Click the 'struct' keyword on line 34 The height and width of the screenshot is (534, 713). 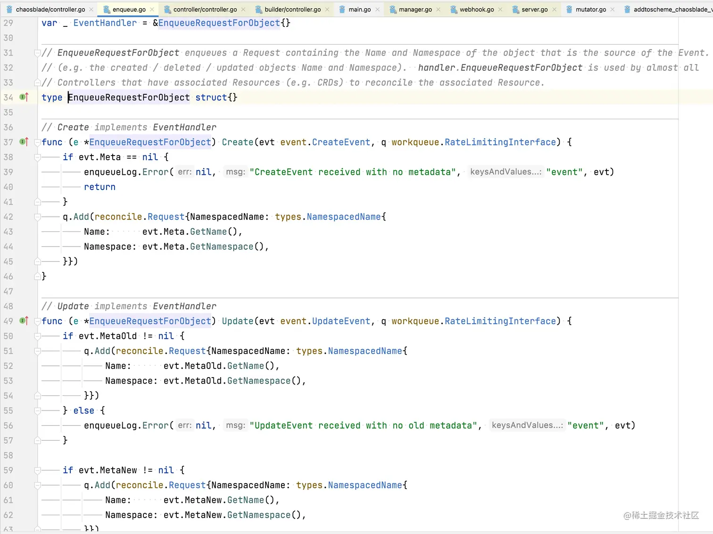[x=211, y=97]
